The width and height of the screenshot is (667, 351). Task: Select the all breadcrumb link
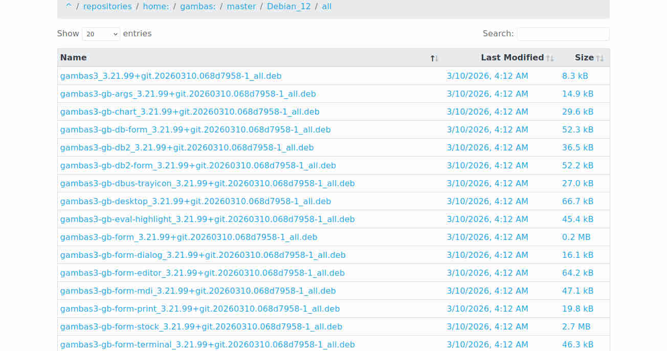coord(326,7)
